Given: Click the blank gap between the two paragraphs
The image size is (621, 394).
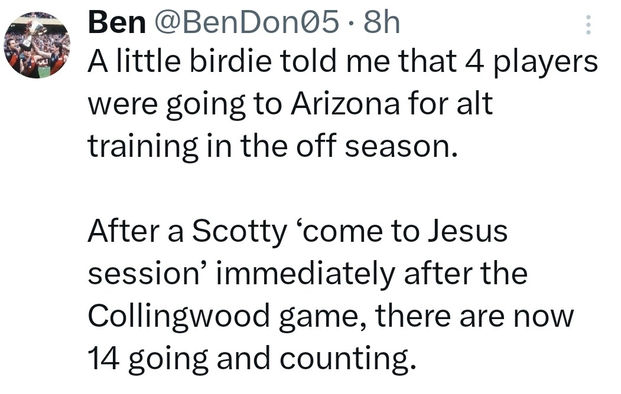Looking at the screenshot, I should (x=343, y=189).
